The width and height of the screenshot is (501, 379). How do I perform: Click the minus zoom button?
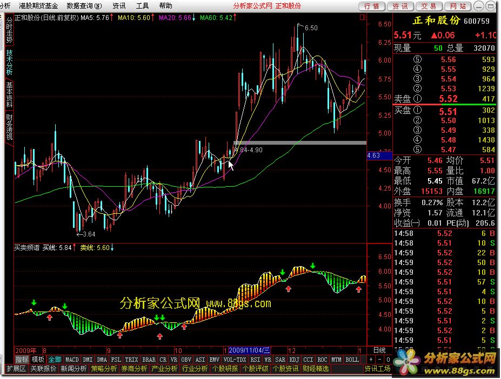point(379,360)
